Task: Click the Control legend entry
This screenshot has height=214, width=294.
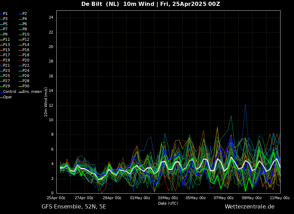Action: pos(9,92)
